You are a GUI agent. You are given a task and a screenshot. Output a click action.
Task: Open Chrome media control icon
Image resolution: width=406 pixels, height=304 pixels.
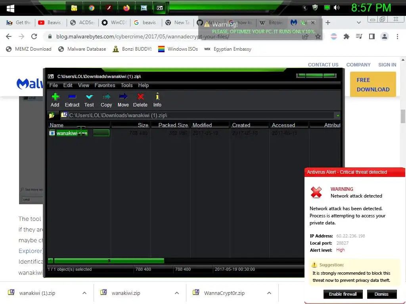coord(359,36)
